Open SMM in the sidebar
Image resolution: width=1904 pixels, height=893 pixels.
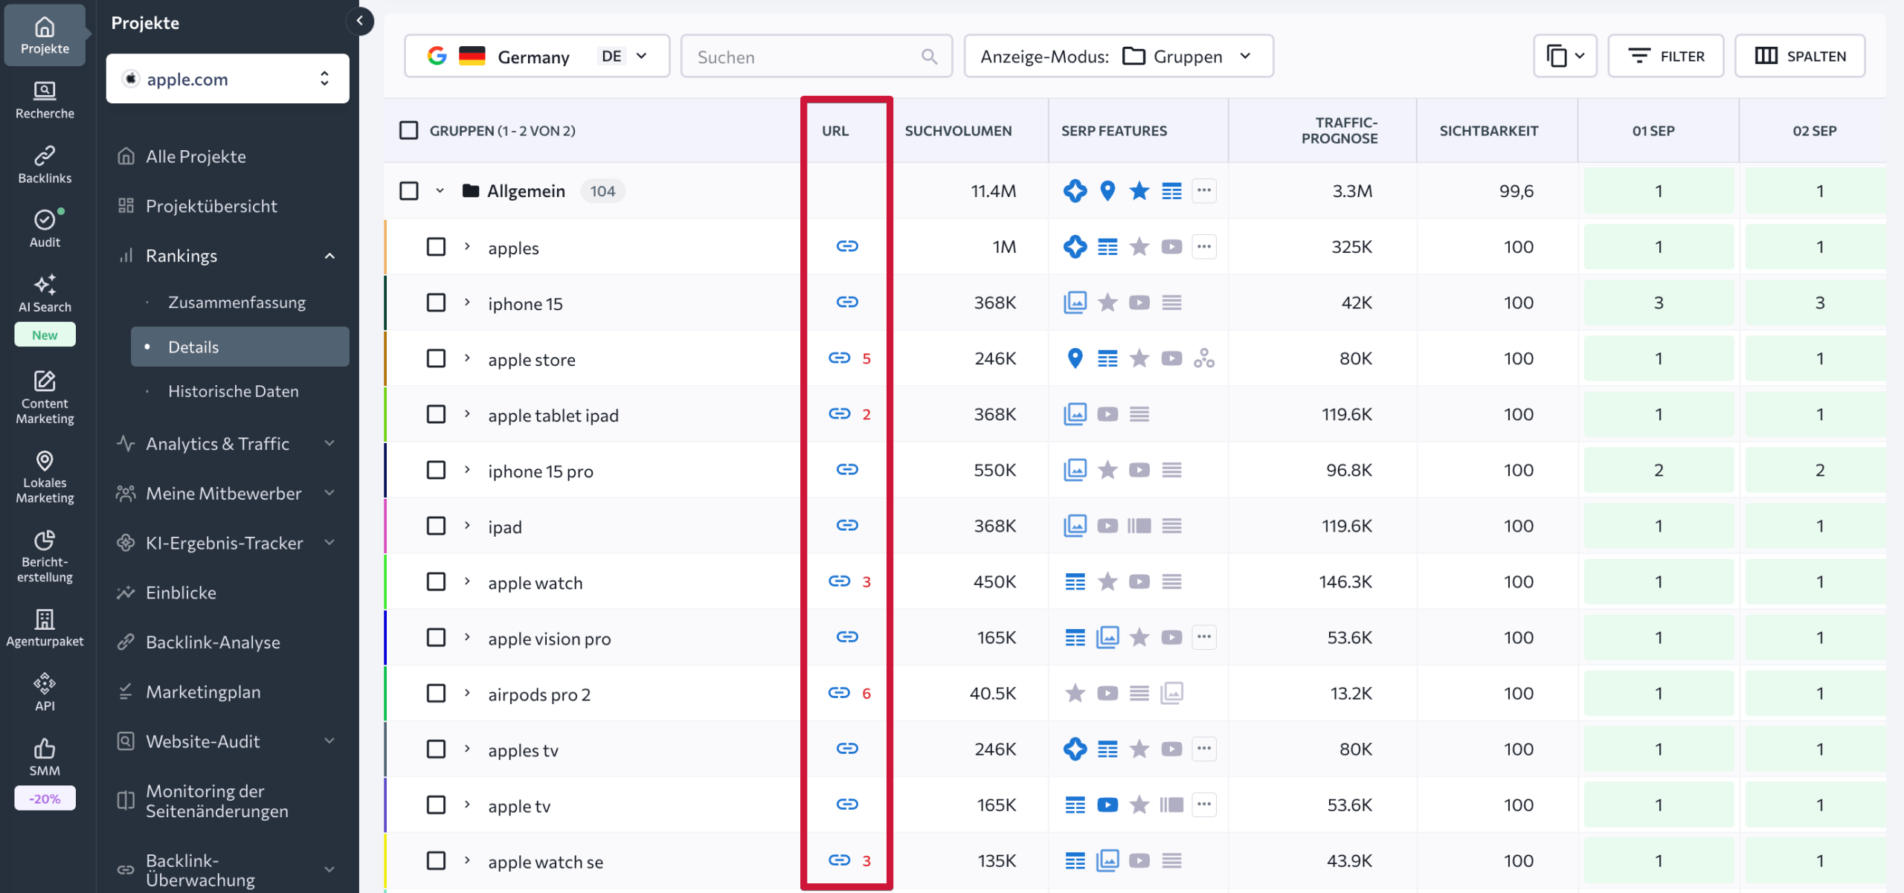coord(45,757)
